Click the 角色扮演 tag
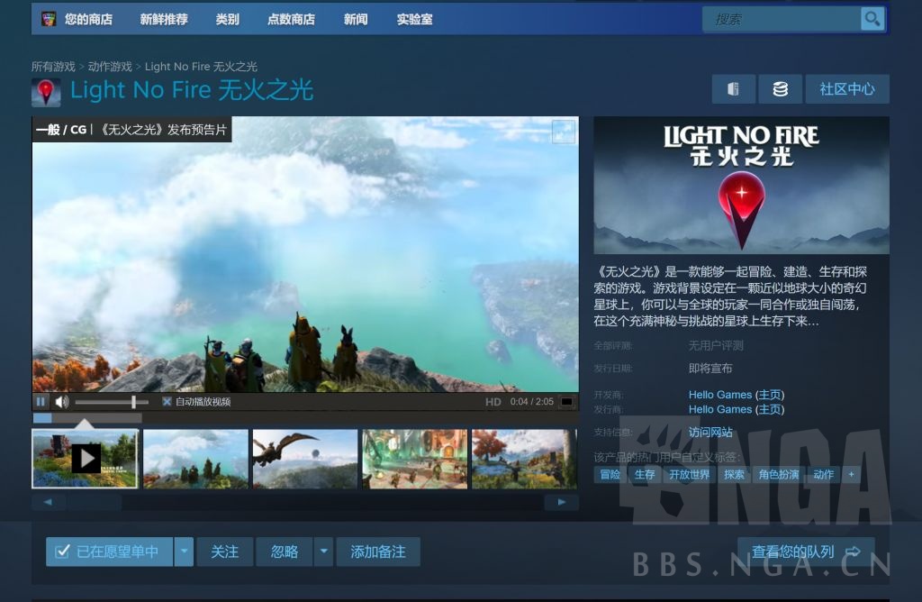Image resolution: width=922 pixels, height=602 pixels. click(x=779, y=474)
